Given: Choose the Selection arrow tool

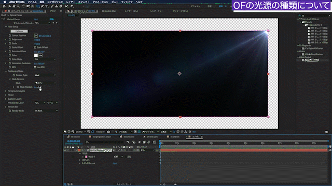Looking at the screenshot, I should (x=9, y=6).
